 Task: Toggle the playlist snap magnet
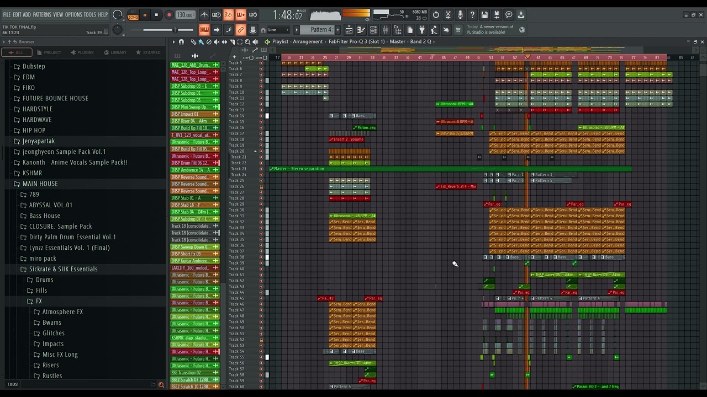pos(181,42)
